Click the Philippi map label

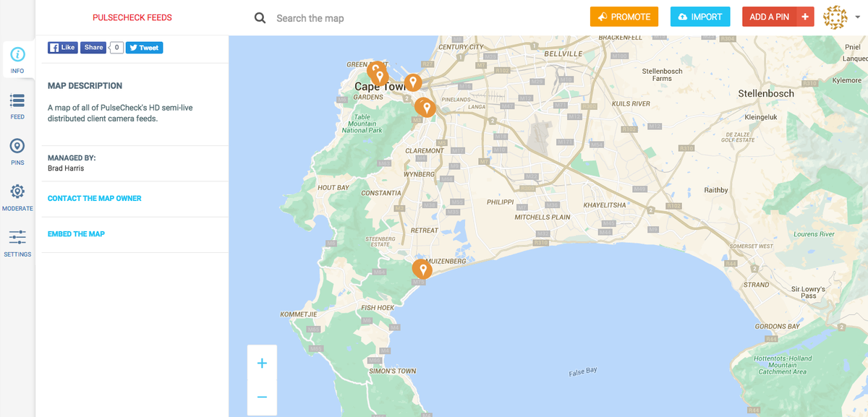[x=501, y=202]
